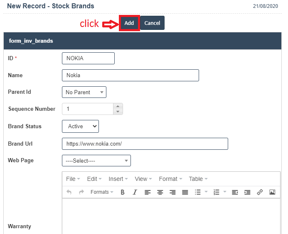The image size is (288, 234).
Task: Align text left in editor toolbar
Action: point(148,192)
